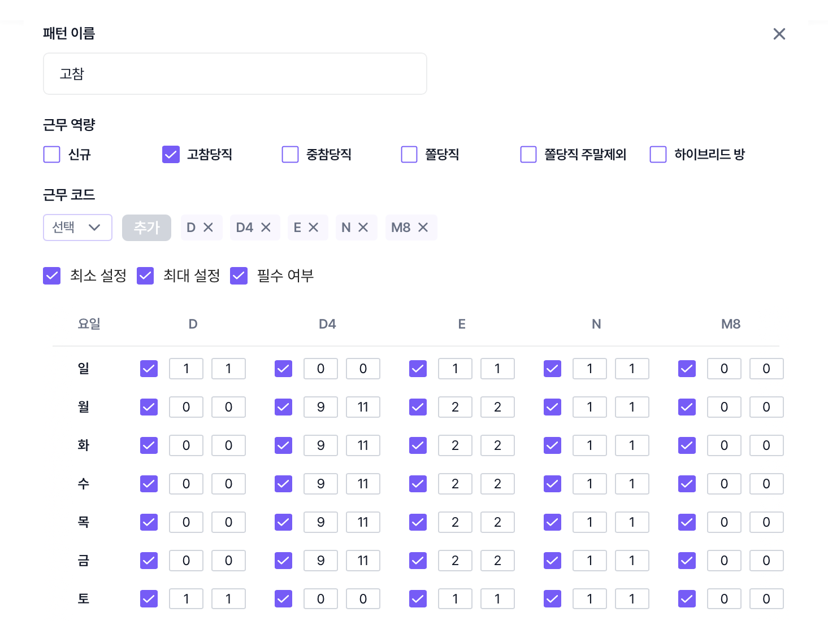Remove the N work code tag

click(x=363, y=228)
